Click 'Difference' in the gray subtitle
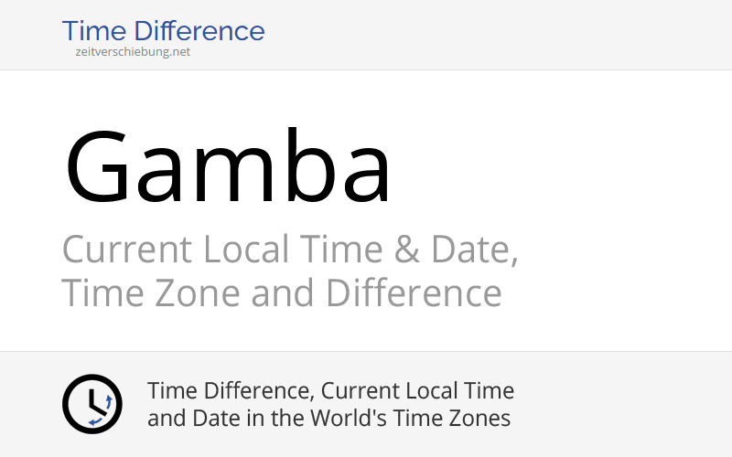 414,294
